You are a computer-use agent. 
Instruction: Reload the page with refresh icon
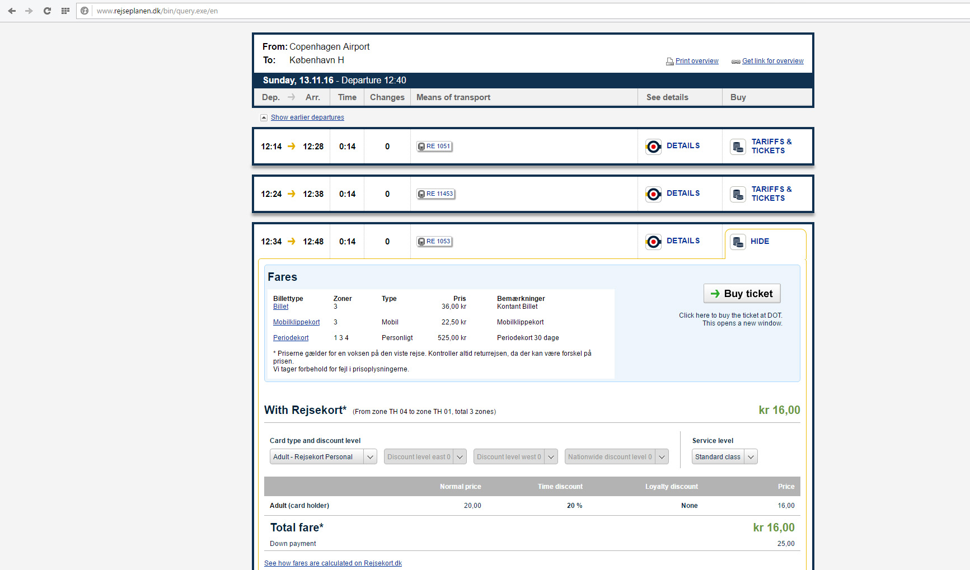pos(47,11)
